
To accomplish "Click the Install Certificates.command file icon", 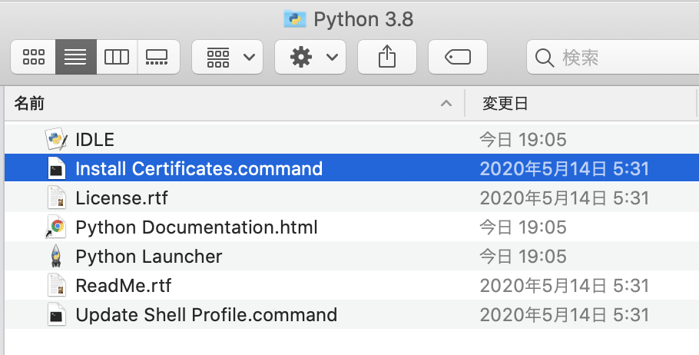I will point(57,168).
